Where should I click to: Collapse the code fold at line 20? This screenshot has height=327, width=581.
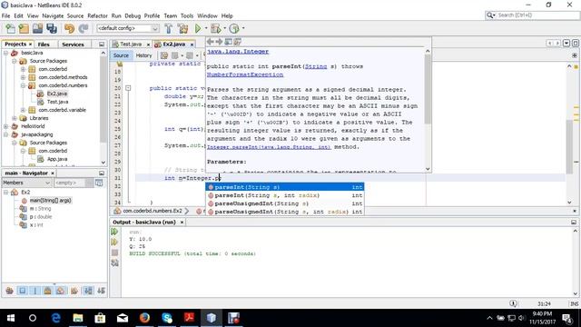[128, 88]
